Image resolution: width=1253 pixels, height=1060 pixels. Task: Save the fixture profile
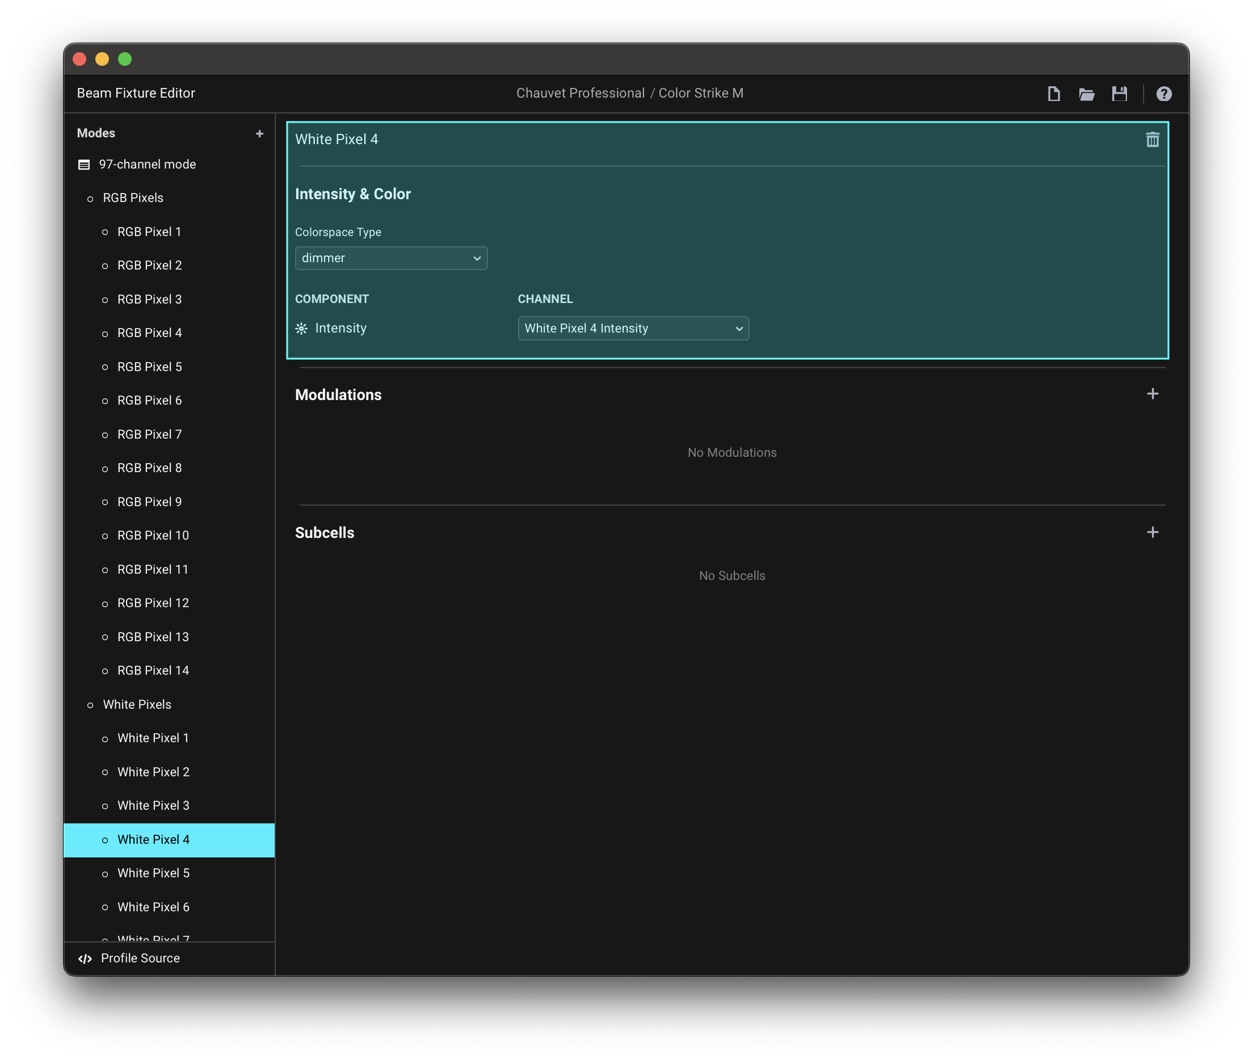tap(1119, 94)
